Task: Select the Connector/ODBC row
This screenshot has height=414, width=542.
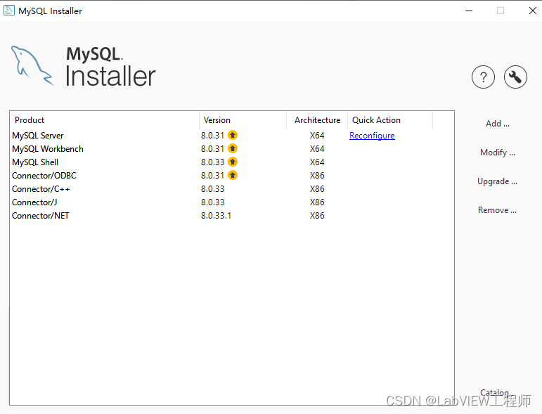Action: (231, 176)
